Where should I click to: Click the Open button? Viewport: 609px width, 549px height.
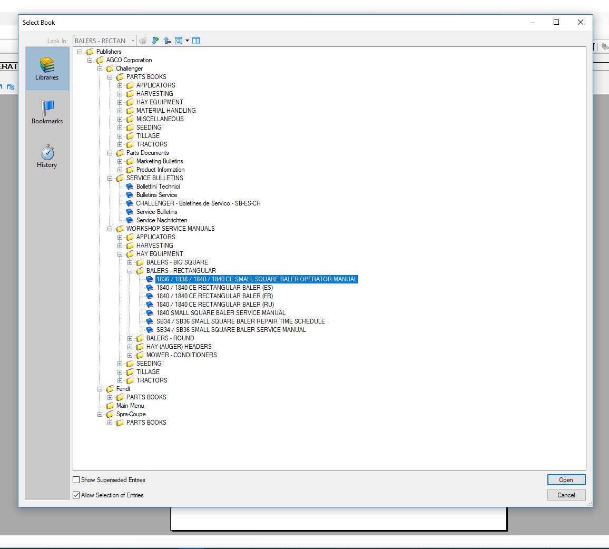566,480
